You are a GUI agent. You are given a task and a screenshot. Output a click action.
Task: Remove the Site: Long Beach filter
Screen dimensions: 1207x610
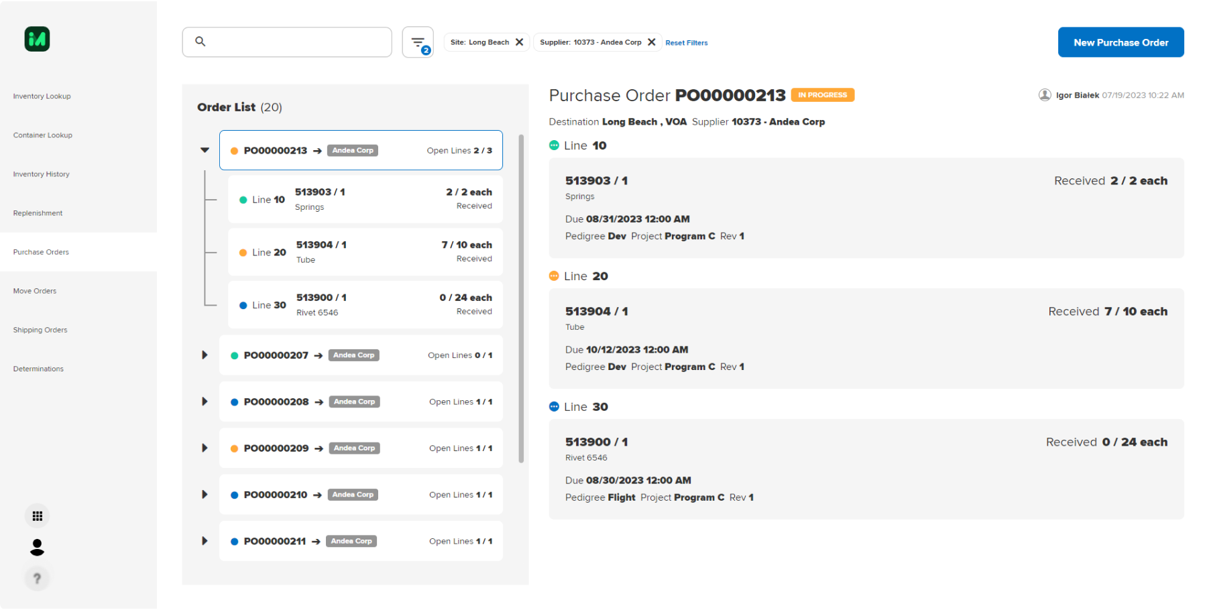519,42
